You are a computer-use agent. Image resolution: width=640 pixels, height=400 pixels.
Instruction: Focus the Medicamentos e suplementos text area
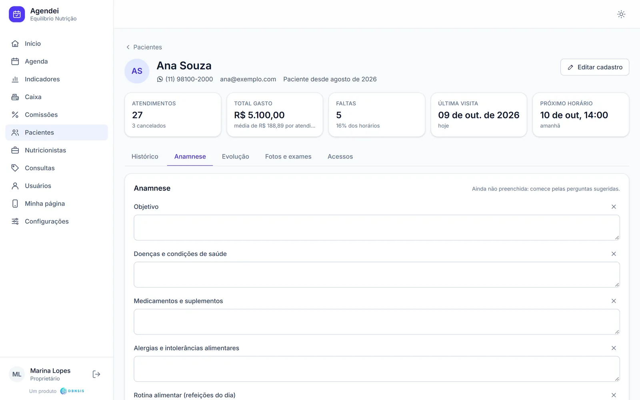pyautogui.click(x=377, y=322)
